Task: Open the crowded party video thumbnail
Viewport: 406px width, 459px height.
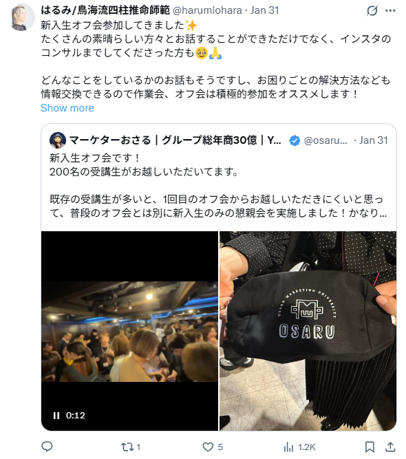Action: (x=129, y=331)
